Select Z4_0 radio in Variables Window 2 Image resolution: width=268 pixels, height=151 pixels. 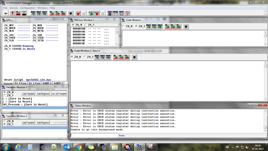[x=5, y=121]
